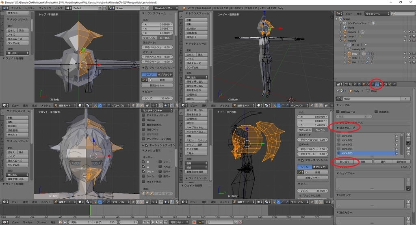Click the ローカル button in the top transform panel
The width and height of the screenshot is (416, 225).
[x=165, y=38]
